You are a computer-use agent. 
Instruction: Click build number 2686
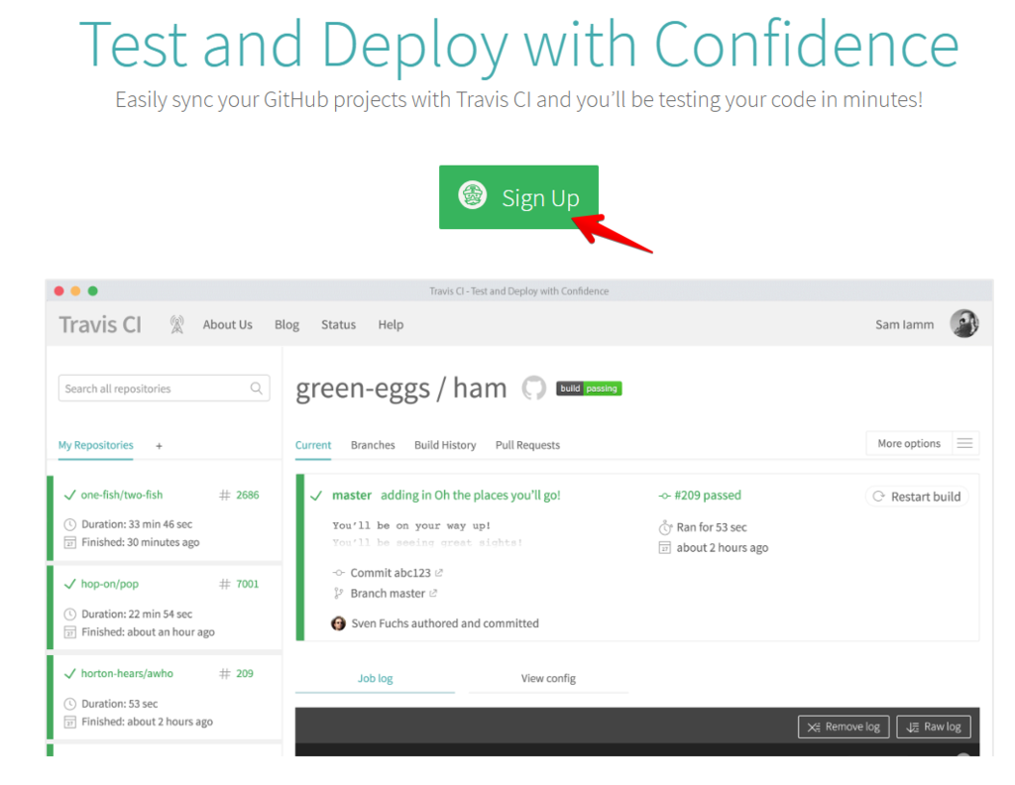[x=247, y=495]
